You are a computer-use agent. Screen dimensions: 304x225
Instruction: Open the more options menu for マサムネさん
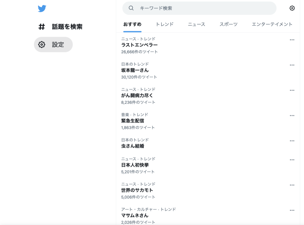pos(292,210)
